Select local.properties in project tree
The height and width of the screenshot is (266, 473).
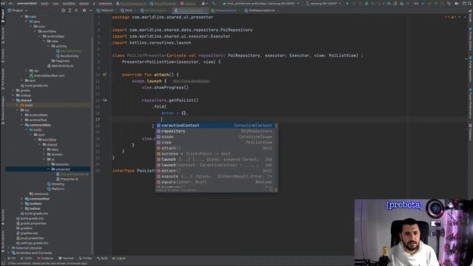coord(30,238)
